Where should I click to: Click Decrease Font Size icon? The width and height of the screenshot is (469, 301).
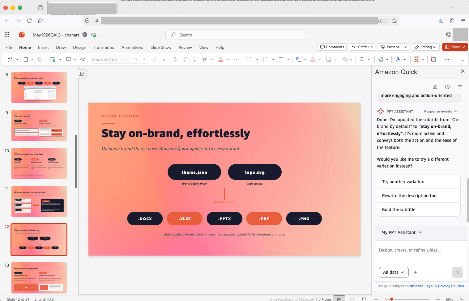(x=165, y=59)
